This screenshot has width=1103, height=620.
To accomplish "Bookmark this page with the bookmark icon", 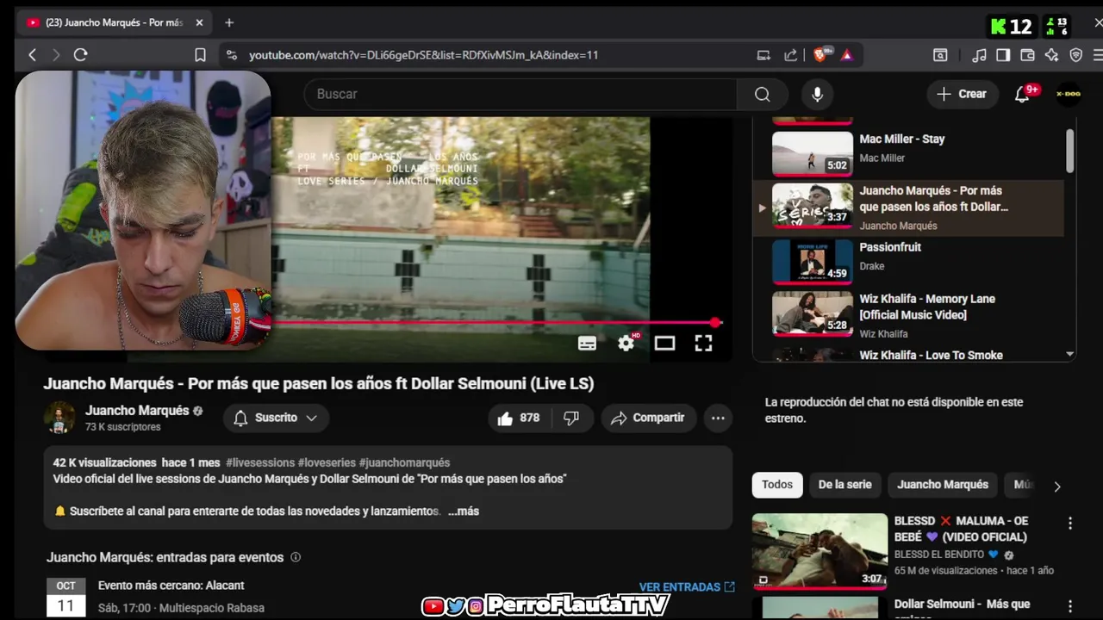I will coord(200,55).
